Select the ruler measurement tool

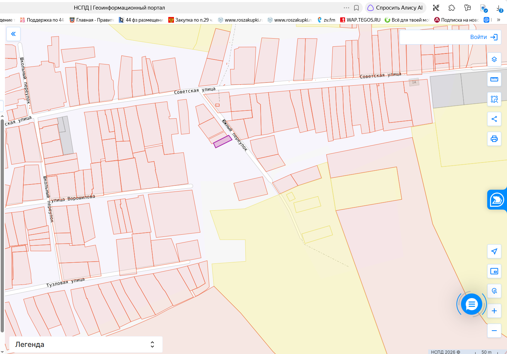click(x=494, y=79)
